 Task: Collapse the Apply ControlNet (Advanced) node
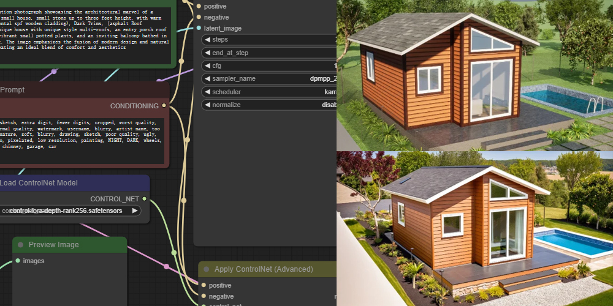pyautogui.click(x=207, y=269)
